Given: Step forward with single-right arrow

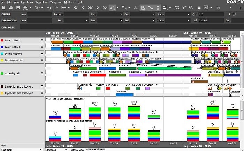Looking at the screenshot, I should [97, 7].
